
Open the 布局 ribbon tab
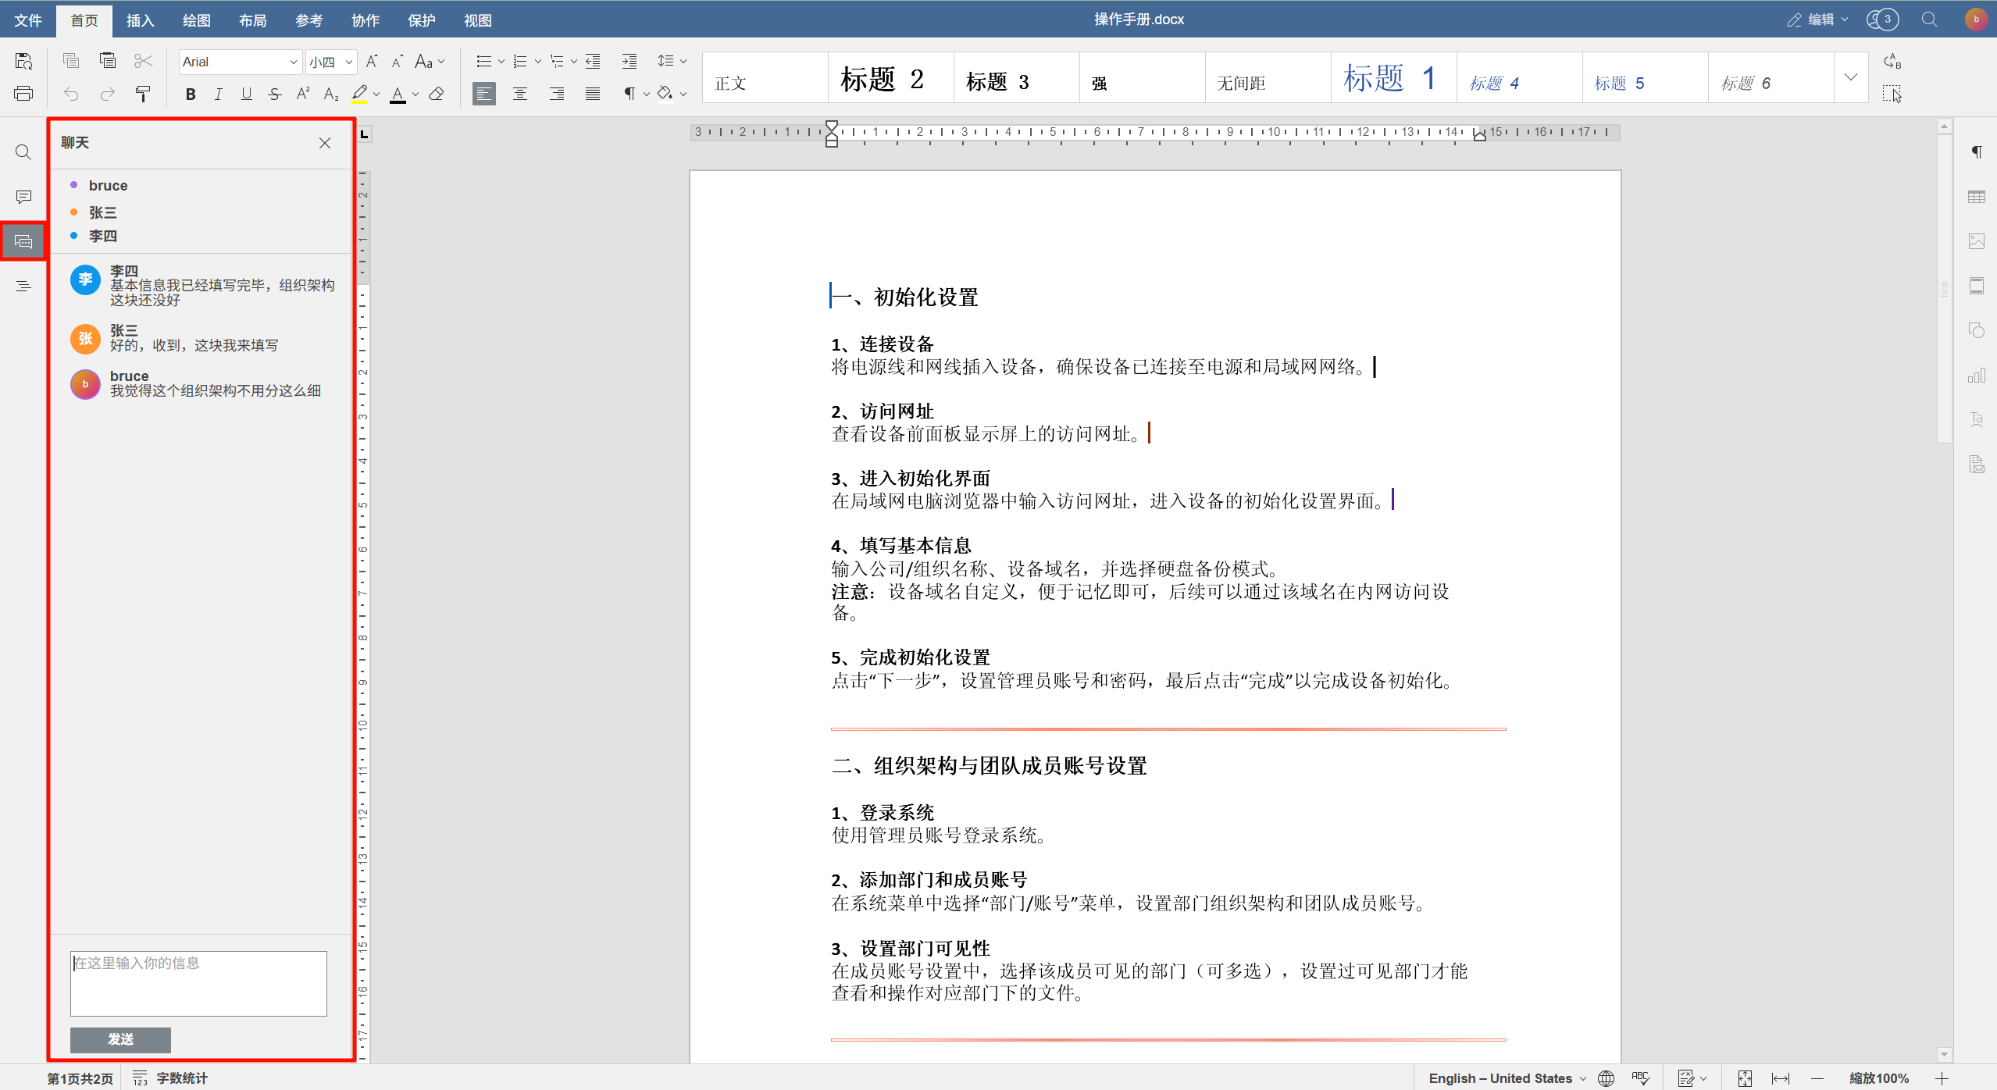click(x=252, y=20)
